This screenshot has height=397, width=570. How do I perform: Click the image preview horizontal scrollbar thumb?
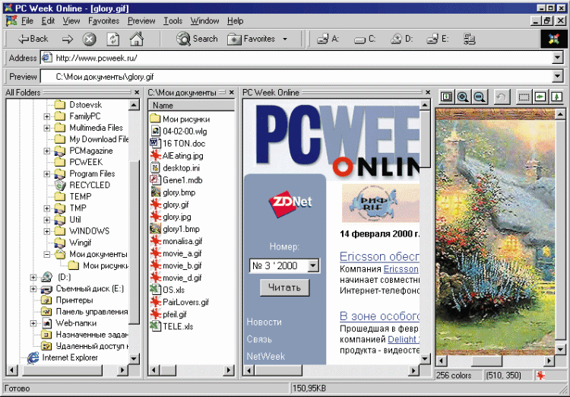coord(486,360)
